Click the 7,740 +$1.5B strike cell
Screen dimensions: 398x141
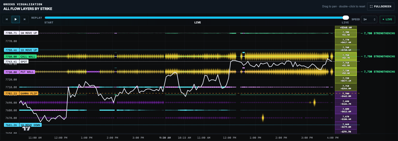point(346,64)
